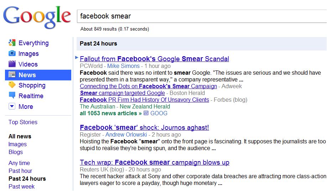Click the Everything search icon
327x191 pixels.
pos(12,43)
